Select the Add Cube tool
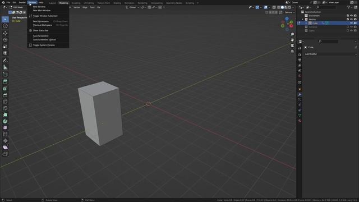 click(5, 75)
